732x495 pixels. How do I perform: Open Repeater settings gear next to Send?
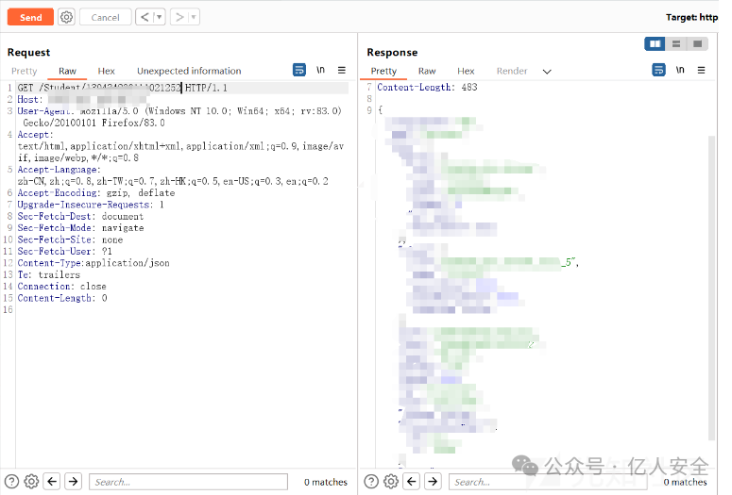(x=66, y=17)
